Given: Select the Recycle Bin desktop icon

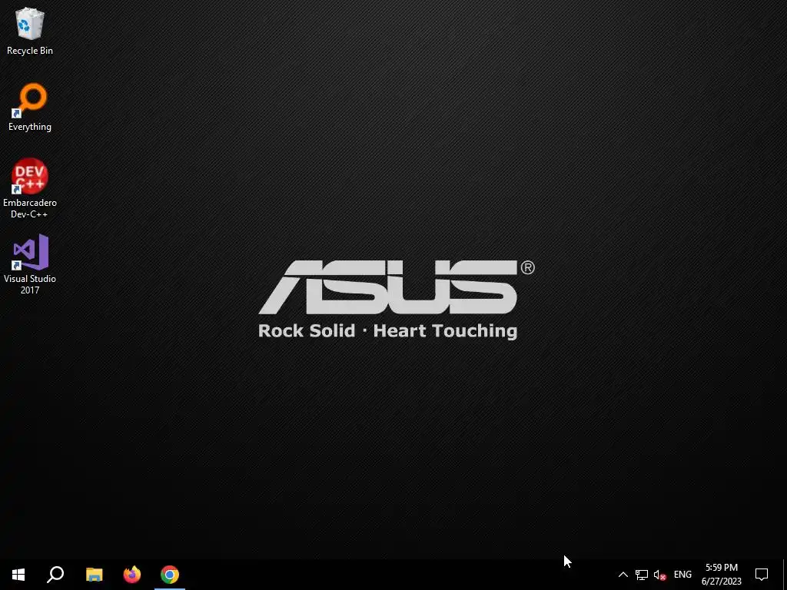Looking at the screenshot, I should pyautogui.click(x=30, y=31).
